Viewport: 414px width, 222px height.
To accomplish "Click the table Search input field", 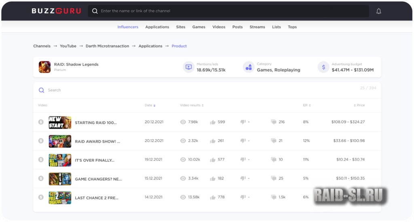I will [162, 90].
